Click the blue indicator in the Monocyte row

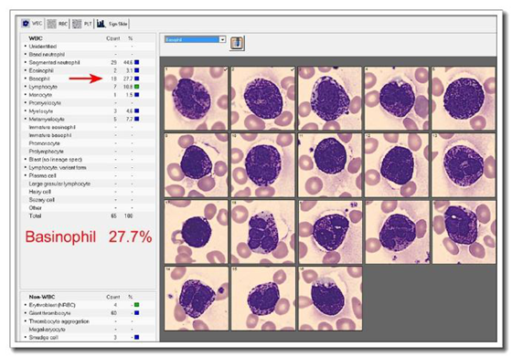(x=137, y=95)
